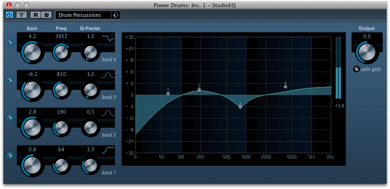The image size is (390, 189).
Task: Click the -13.8 peak level readout
Action: pos(339,106)
